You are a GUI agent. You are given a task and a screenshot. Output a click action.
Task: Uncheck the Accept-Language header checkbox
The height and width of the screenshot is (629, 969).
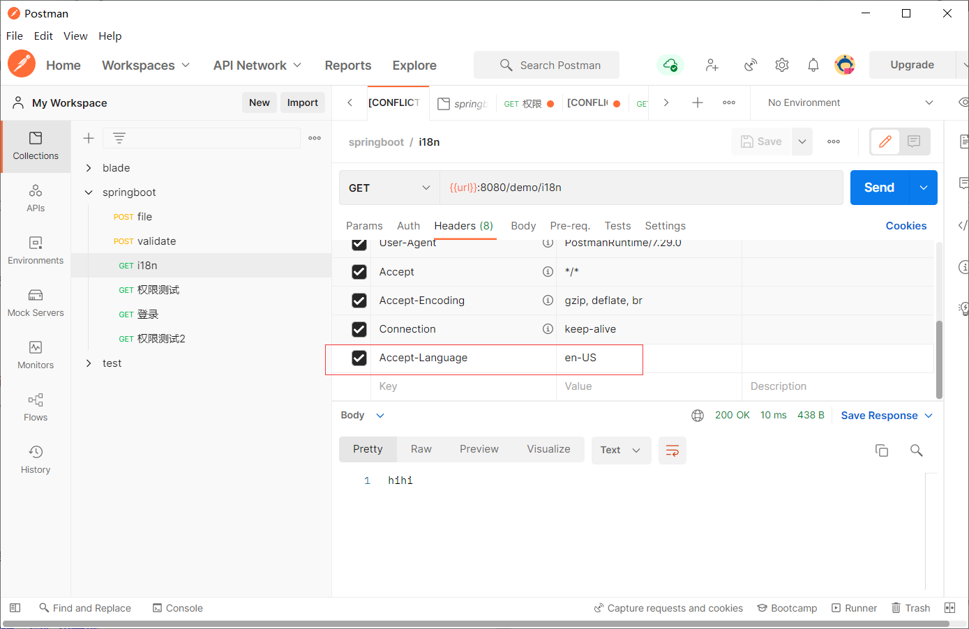359,358
